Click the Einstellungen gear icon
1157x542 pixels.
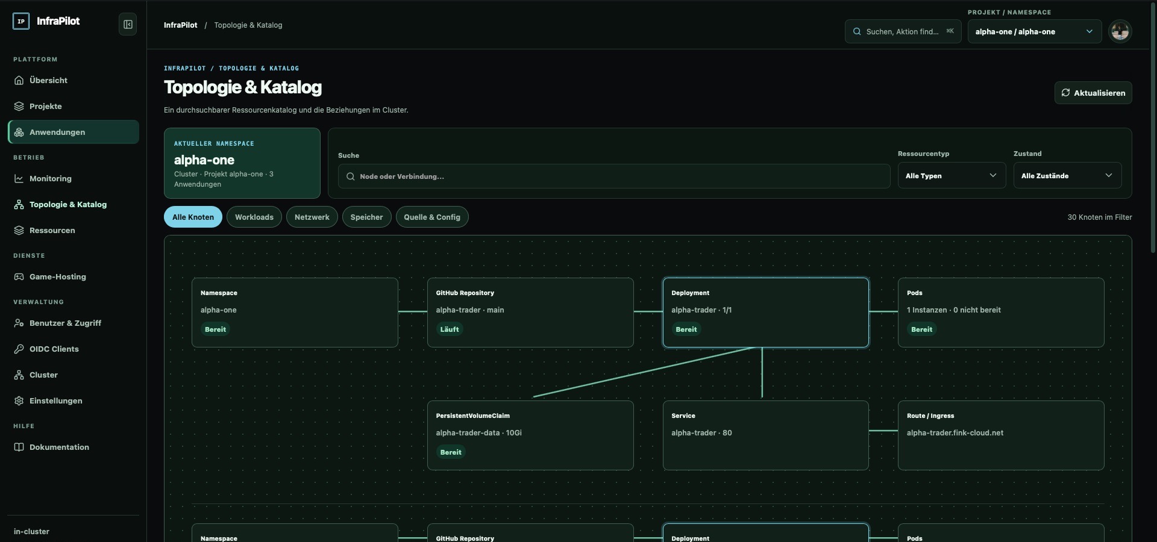click(x=19, y=400)
